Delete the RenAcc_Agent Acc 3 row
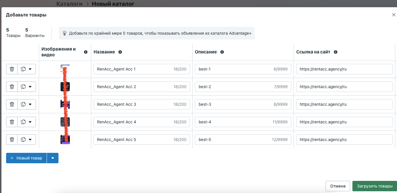 [12, 104]
